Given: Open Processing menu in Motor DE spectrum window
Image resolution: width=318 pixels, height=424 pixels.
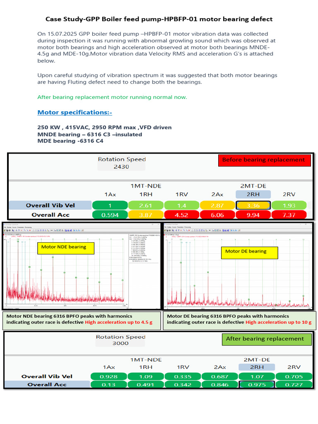Looking at the screenshot, I should coord(188,227).
